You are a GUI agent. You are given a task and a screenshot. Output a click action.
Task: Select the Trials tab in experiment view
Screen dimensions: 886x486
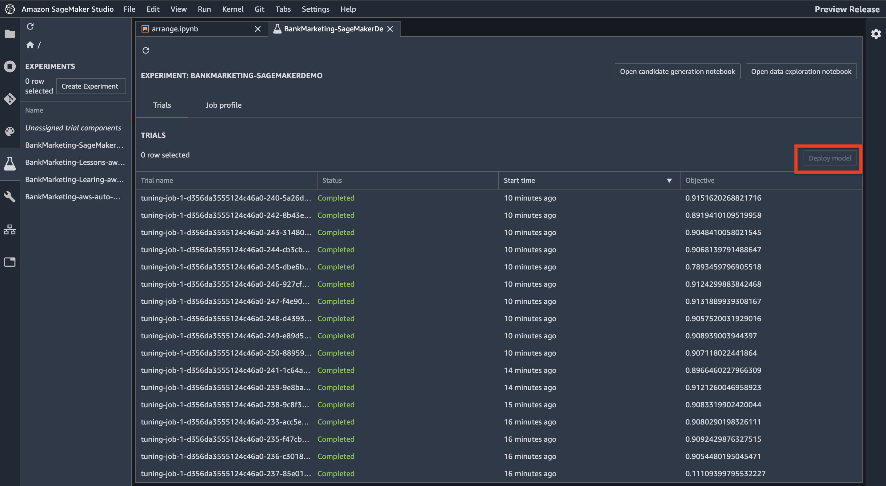click(x=162, y=105)
